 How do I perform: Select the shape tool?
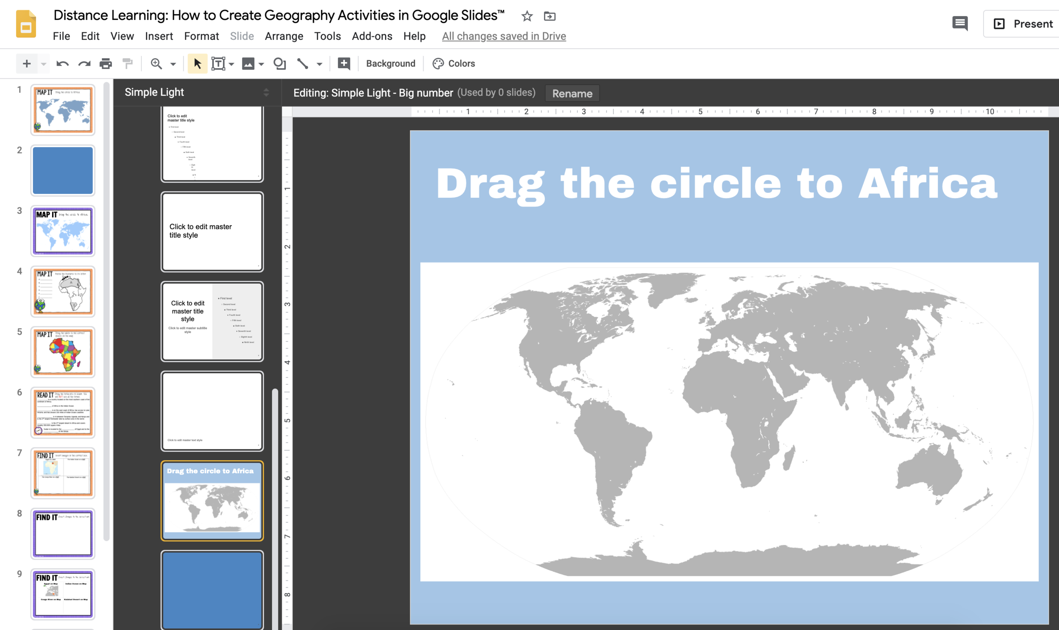pos(280,64)
